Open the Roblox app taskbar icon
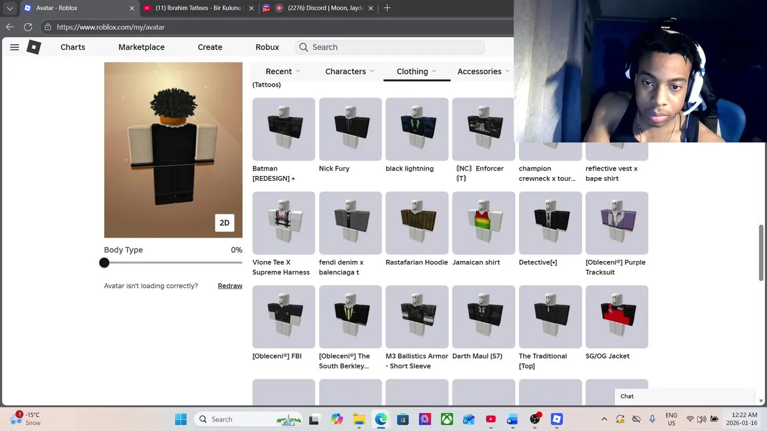 [557, 420]
